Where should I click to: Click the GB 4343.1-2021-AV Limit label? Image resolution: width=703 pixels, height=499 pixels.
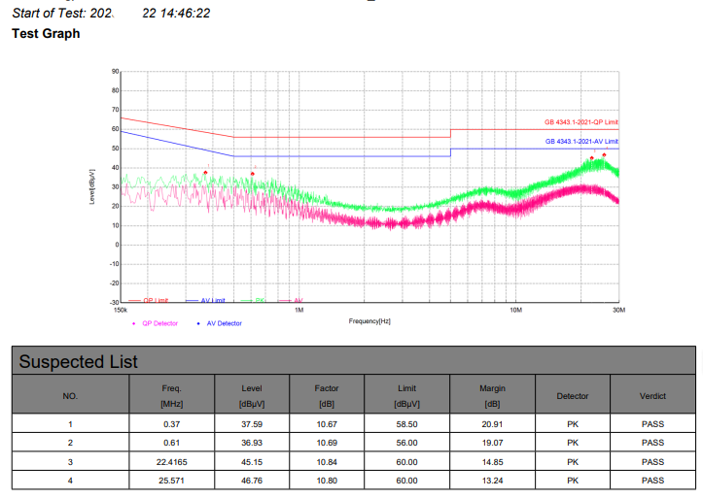(x=581, y=142)
